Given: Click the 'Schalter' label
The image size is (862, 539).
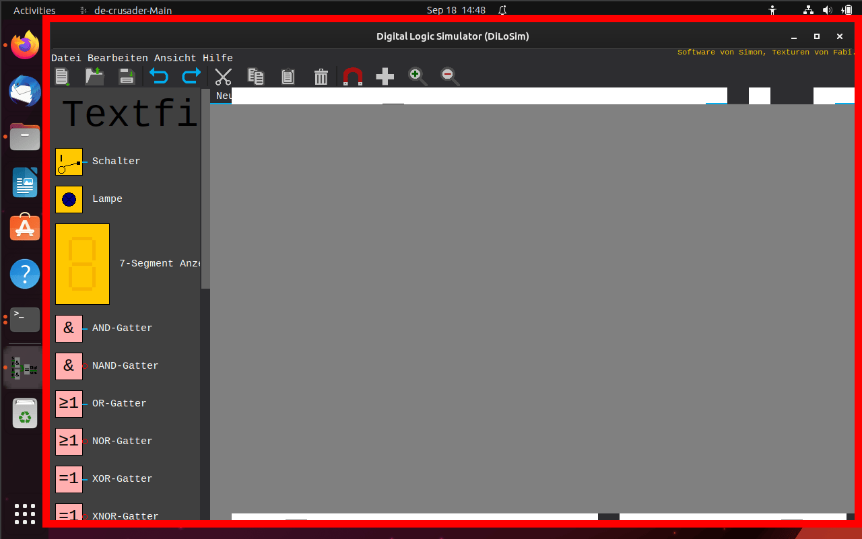Looking at the screenshot, I should (x=116, y=161).
